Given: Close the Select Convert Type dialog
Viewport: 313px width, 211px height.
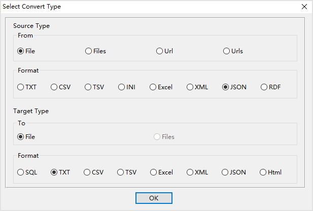Looking at the screenshot, I should click(304, 7).
